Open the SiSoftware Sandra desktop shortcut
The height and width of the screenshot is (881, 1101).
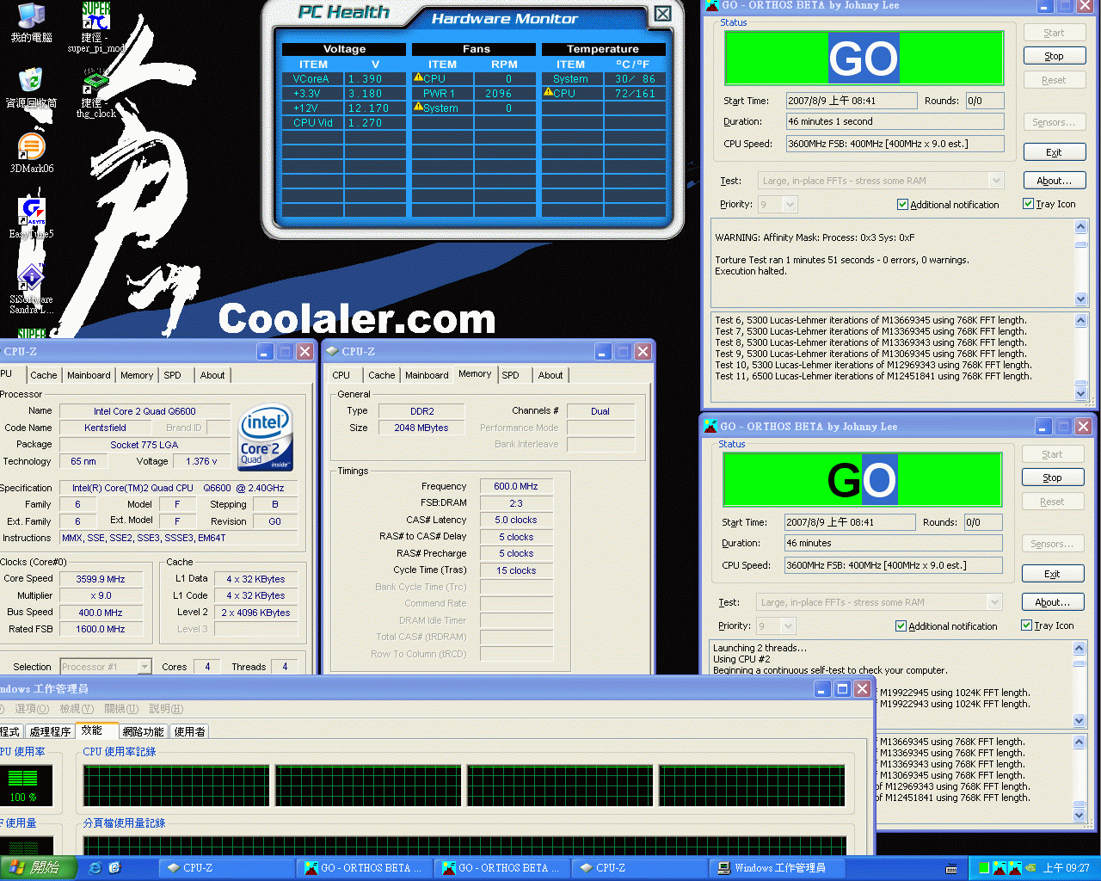(x=31, y=288)
